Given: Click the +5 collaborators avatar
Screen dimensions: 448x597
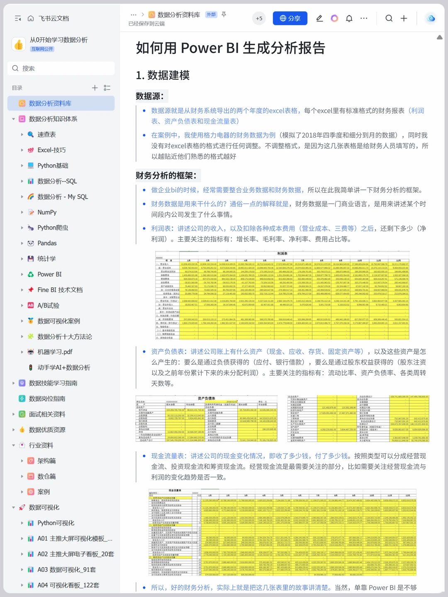Looking at the screenshot, I should pyautogui.click(x=259, y=18).
